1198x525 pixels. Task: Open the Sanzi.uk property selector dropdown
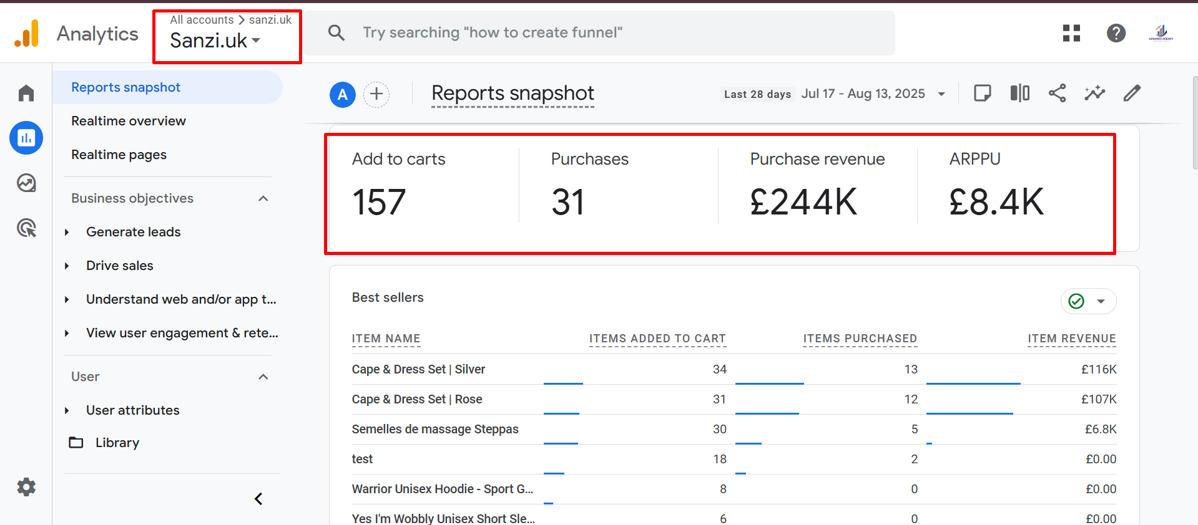215,41
